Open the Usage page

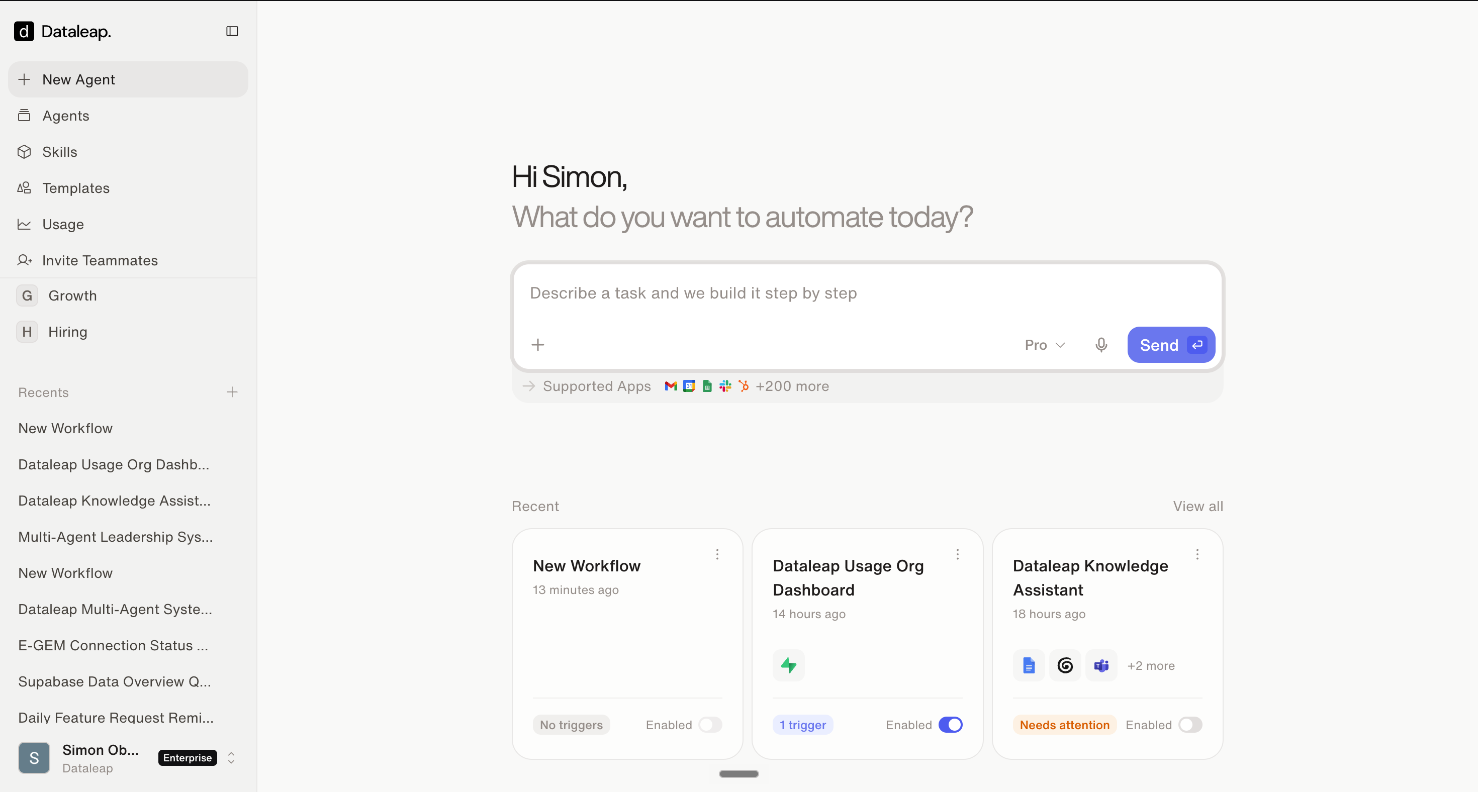[128, 224]
